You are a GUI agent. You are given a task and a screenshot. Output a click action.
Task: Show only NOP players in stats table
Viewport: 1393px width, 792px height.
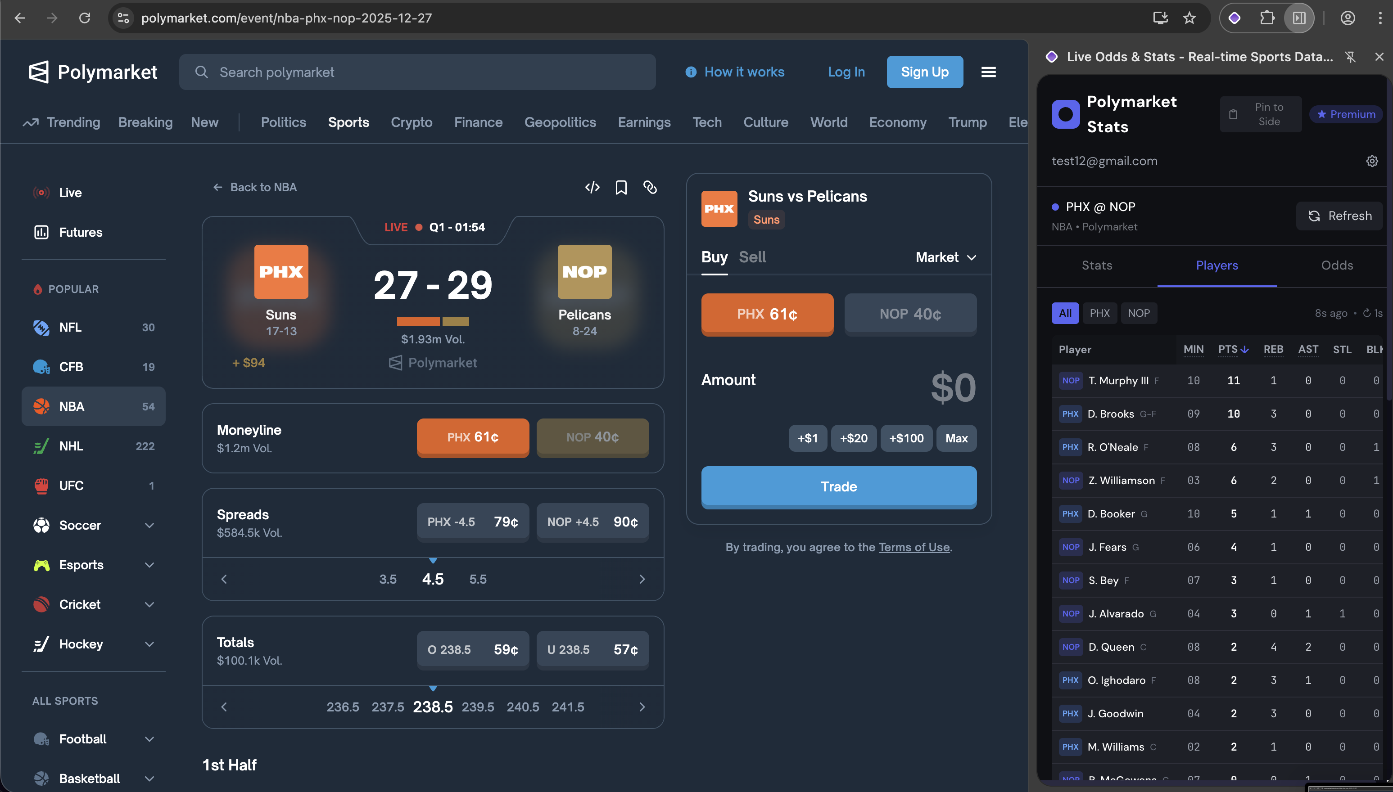pyautogui.click(x=1139, y=313)
